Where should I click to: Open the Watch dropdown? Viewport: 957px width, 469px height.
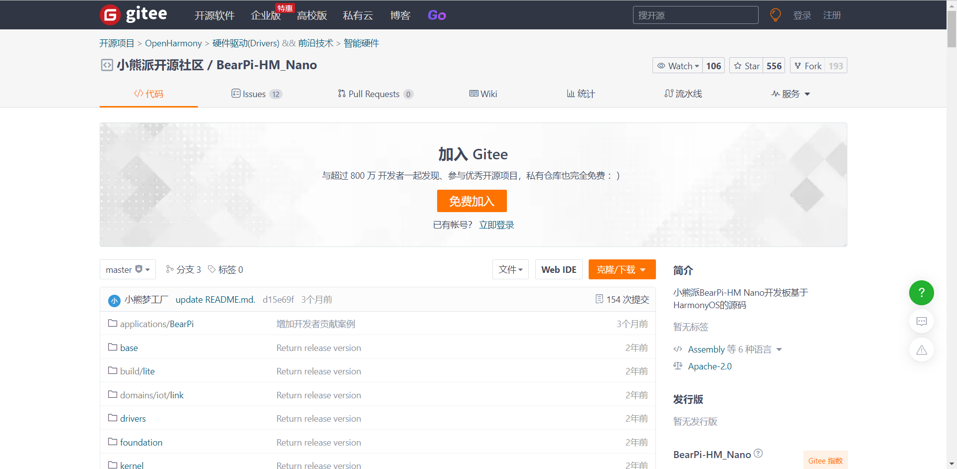pos(678,66)
